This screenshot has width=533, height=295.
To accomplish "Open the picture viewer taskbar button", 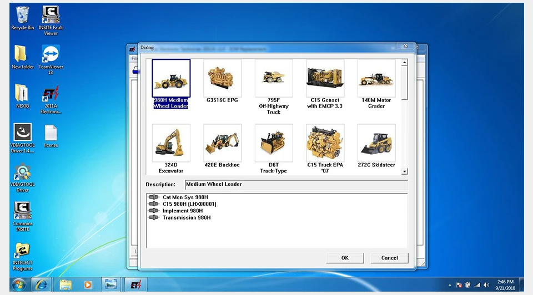I will [111, 284].
